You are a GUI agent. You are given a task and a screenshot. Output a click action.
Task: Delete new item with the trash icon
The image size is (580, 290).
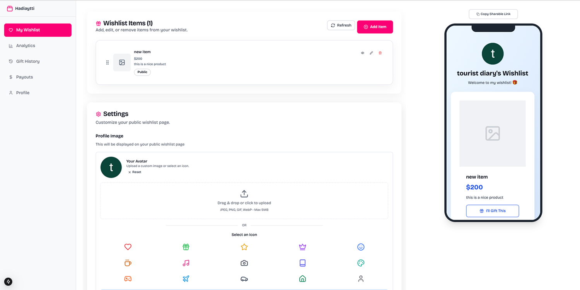[x=380, y=53]
